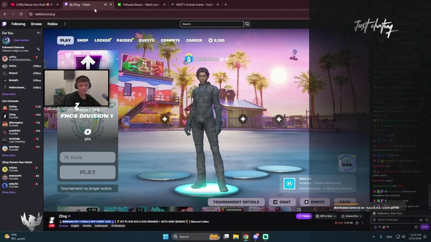431x242 pixels.
Task: Open the chat emote picker
Action: pyautogui.click(x=427, y=220)
